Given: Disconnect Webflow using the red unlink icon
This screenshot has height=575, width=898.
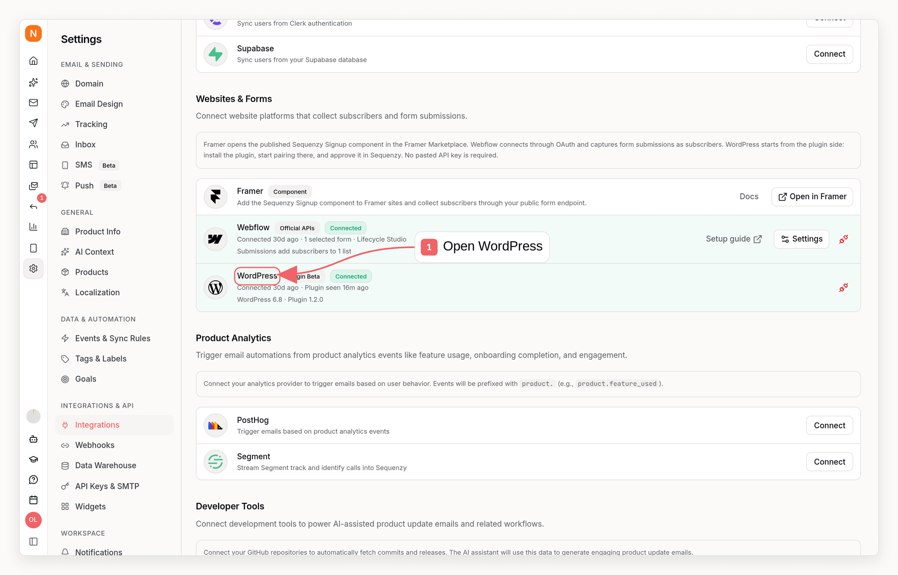Looking at the screenshot, I should pyautogui.click(x=844, y=239).
